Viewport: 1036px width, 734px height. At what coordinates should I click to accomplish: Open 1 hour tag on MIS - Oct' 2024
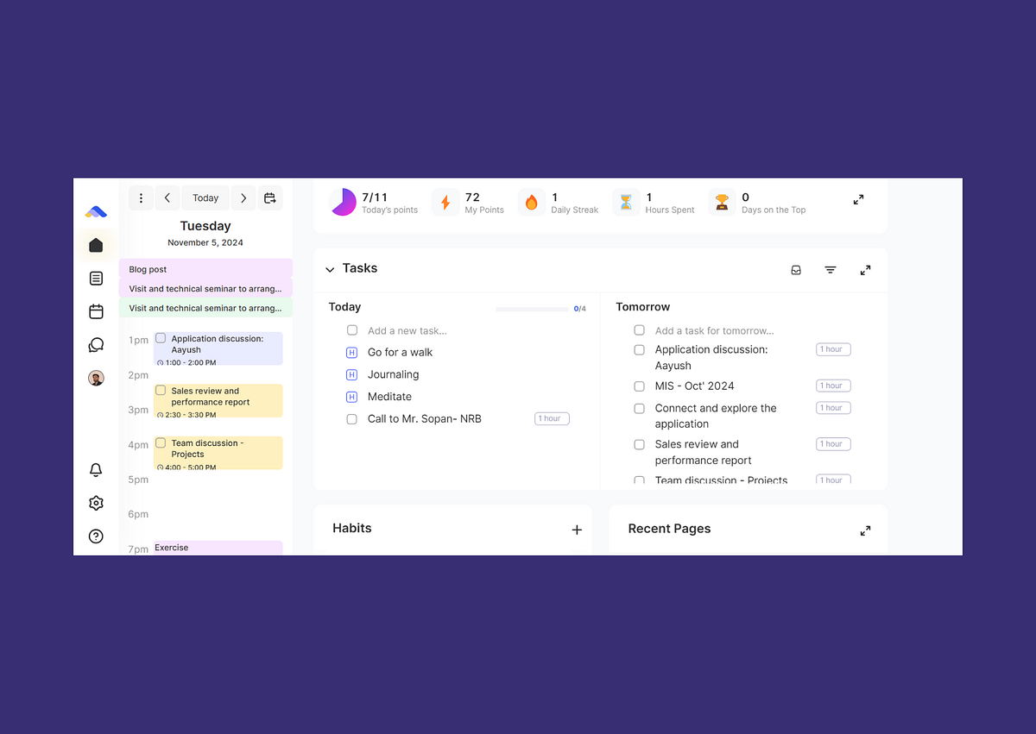833,386
